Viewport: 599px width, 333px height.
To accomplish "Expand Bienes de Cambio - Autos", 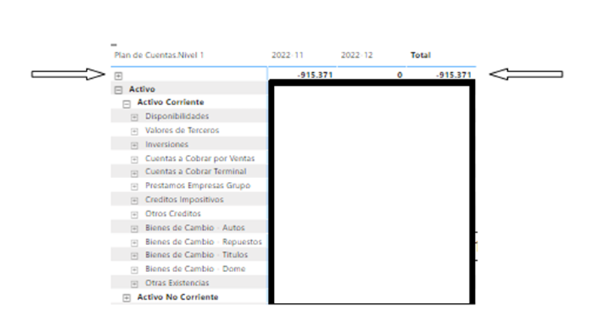I will 134,229.
